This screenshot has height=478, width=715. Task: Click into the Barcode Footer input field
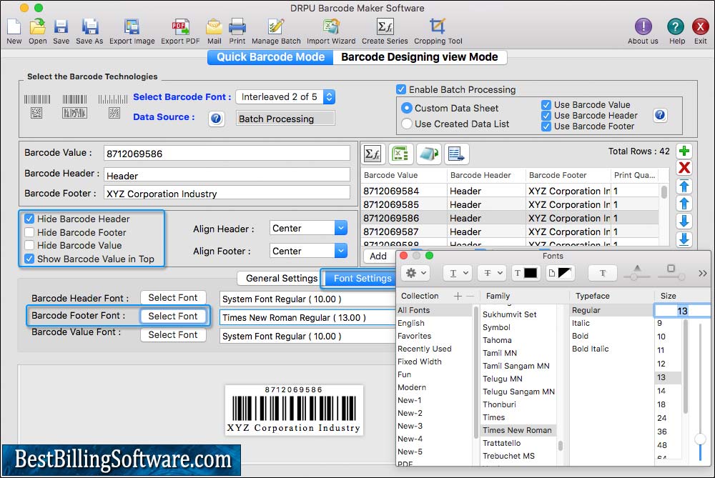pos(227,193)
